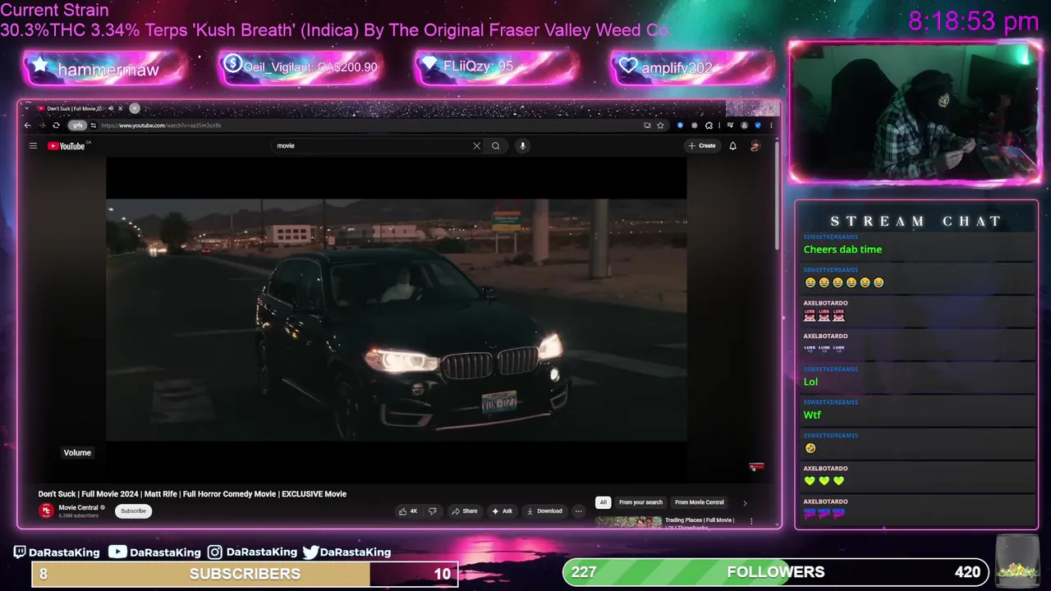This screenshot has width=1051, height=591.
Task: Expand the browser tab search chevron
Action: pos(26,108)
